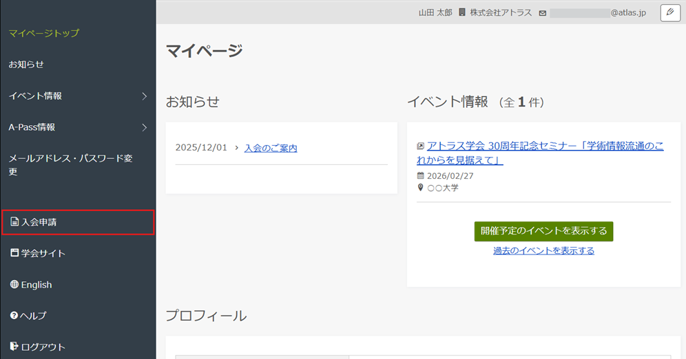The image size is (686, 359).
Task: Expand the イベント情報 sidebar chevron
Action: (145, 96)
